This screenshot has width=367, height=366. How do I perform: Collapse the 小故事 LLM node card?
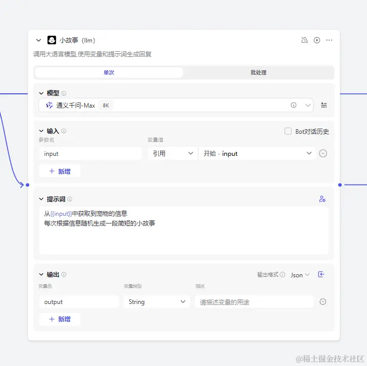[x=38, y=40]
